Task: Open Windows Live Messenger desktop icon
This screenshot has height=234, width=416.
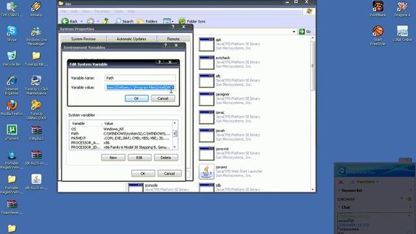Action: click(x=36, y=36)
